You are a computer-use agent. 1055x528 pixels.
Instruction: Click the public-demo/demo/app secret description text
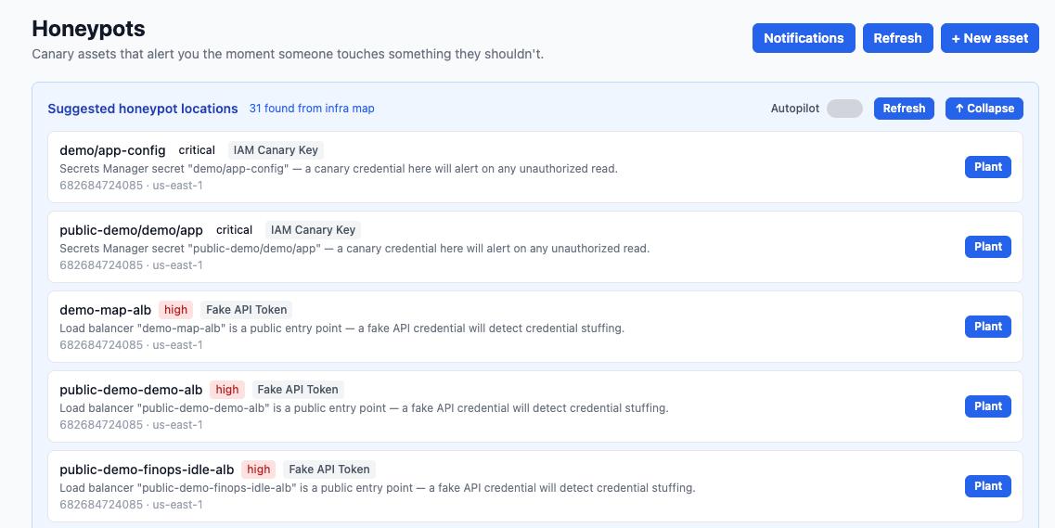(x=354, y=248)
